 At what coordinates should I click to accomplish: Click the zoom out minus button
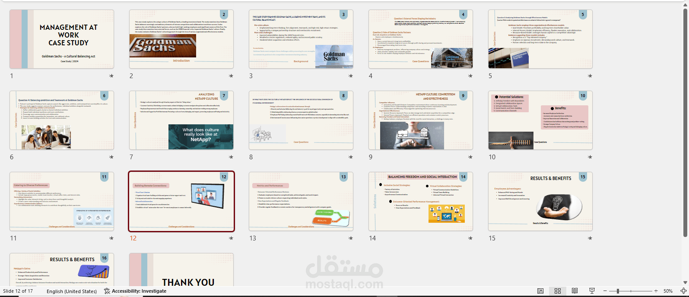(x=605, y=291)
